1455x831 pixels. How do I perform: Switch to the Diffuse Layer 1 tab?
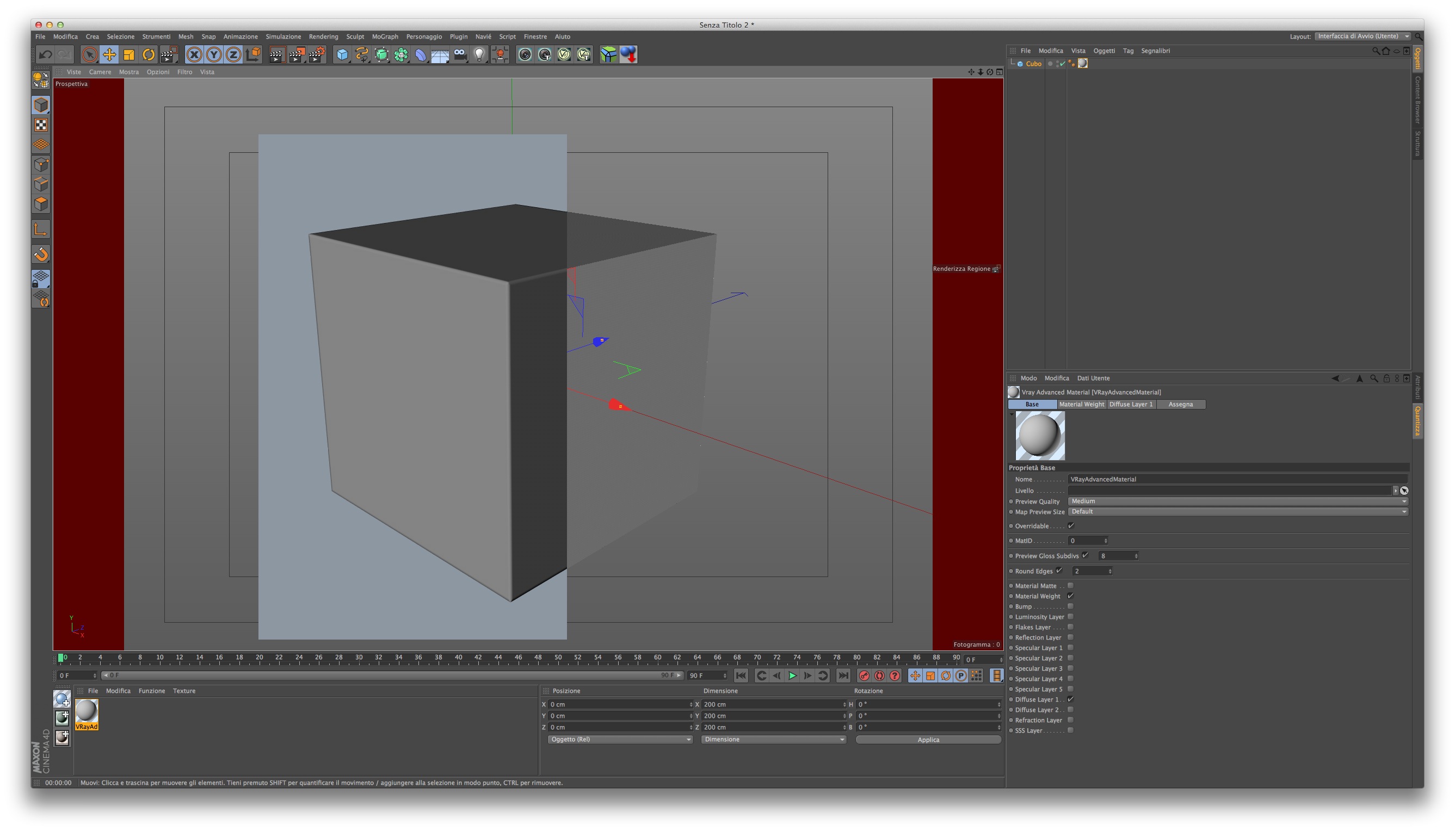[1131, 404]
